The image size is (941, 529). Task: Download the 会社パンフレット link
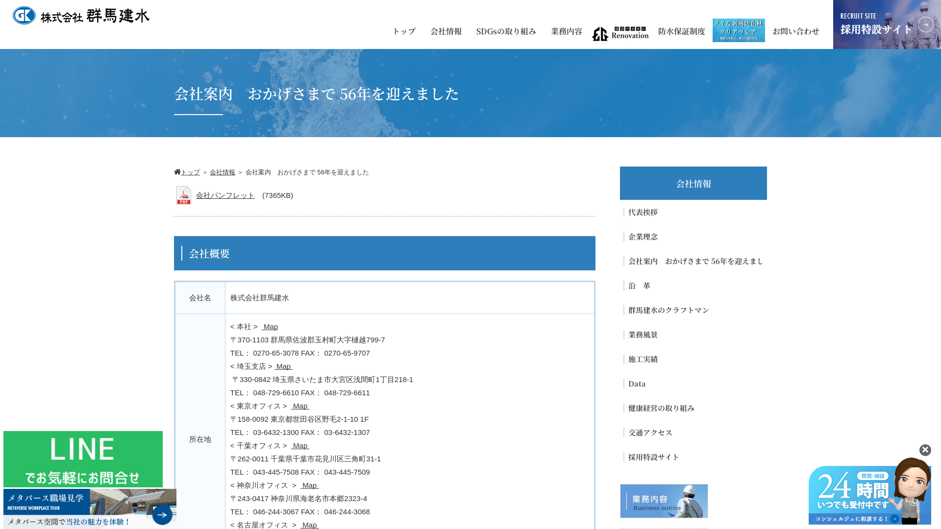coord(225,195)
